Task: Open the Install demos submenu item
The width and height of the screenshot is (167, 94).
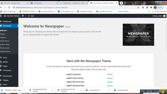Action: [x=5, y=41]
